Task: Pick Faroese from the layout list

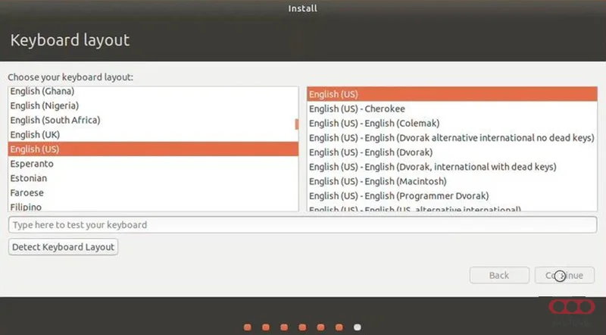Action: tap(27, 193)
